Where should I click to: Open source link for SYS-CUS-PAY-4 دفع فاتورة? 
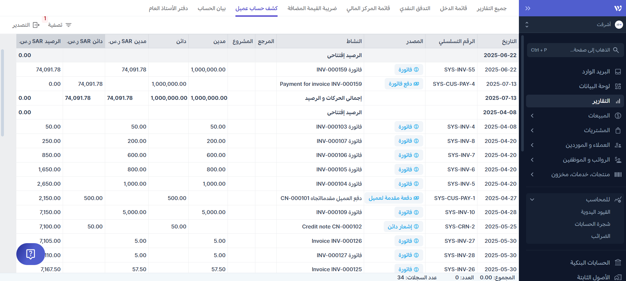click(404, 84)
